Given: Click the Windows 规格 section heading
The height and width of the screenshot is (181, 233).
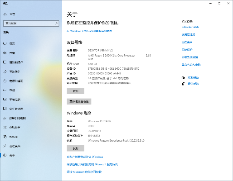Looking at the screenshot, I should click(79, 113).
